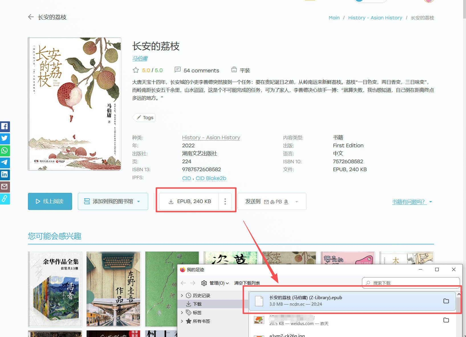Share the book via Telegram
466x337 pixels.
[x=5, y=163]
